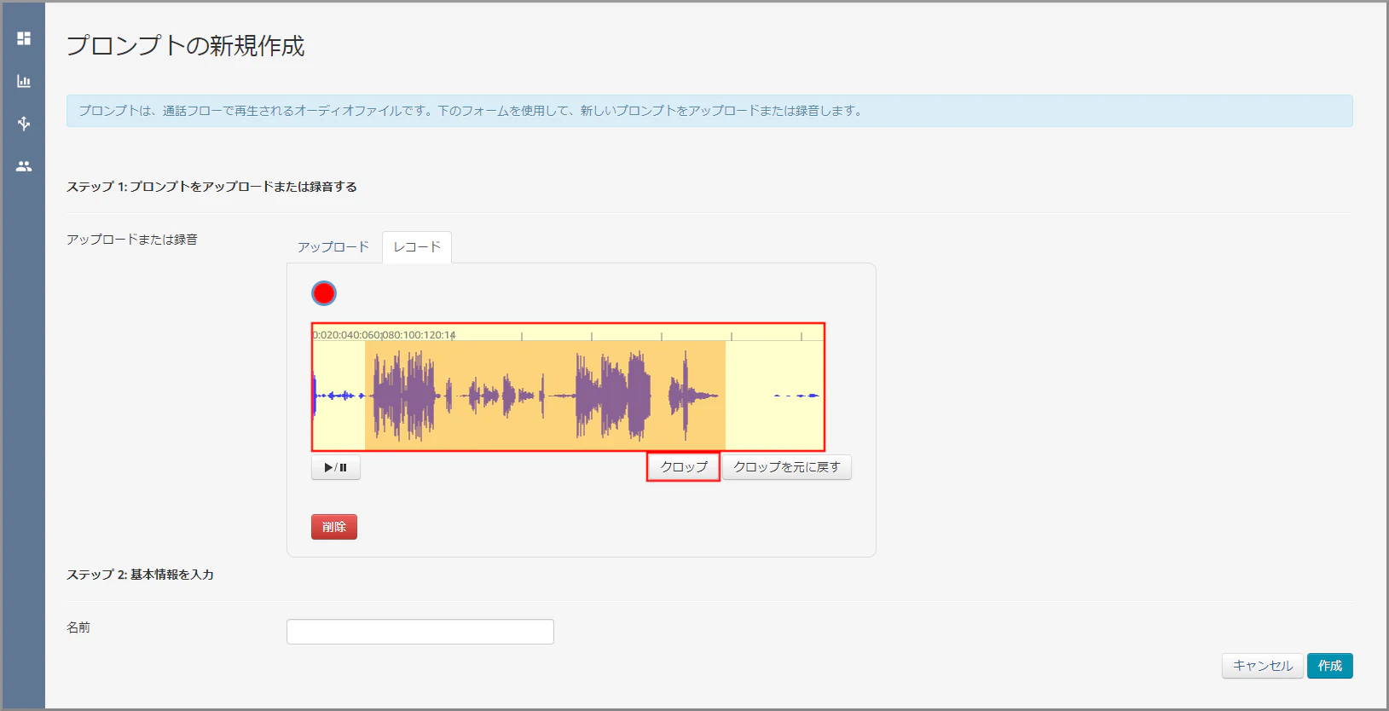The width and height of the screenshot is (1389, 711).
Task: Start recording with the red record button
Action: 324,293
